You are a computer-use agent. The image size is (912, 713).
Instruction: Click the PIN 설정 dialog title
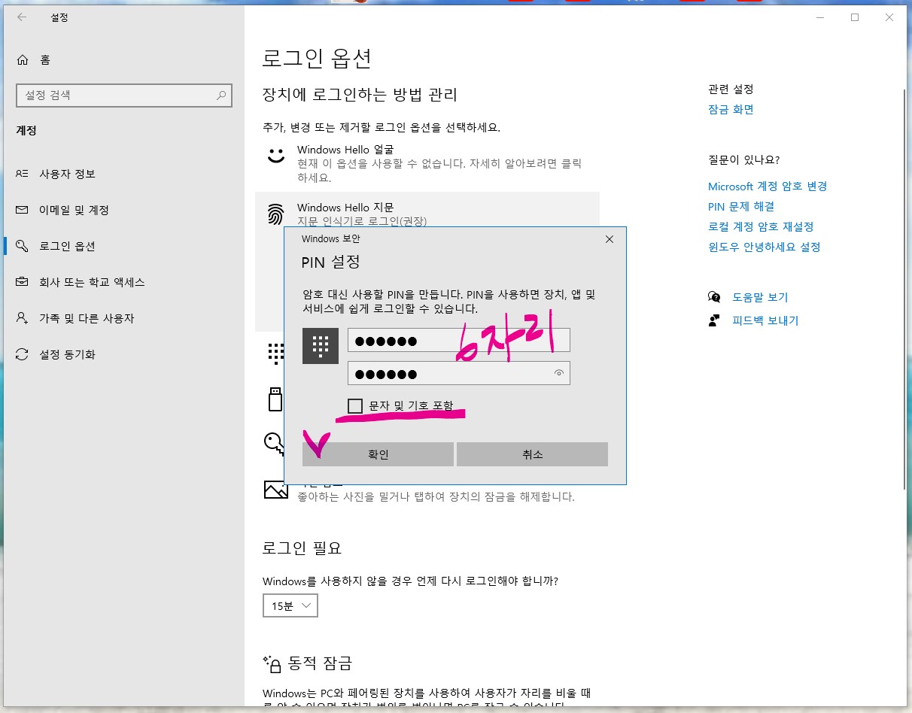330,262
